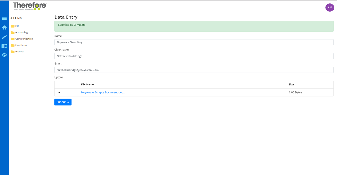Screen dimensions: 337x175
Task: Select the Communication folder
Action: 23,39
